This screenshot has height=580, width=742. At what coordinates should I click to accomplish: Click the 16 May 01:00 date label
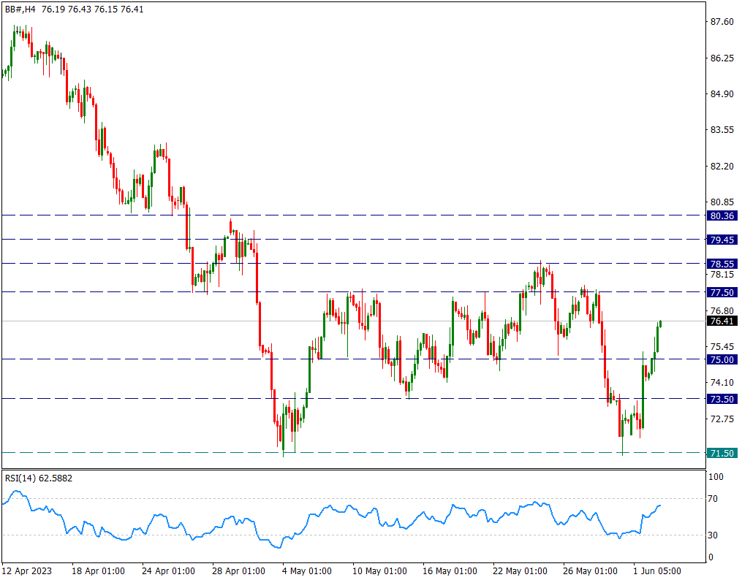[450, 571]
